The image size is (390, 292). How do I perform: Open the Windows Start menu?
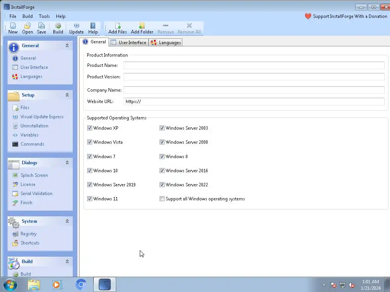coord(10,284)
